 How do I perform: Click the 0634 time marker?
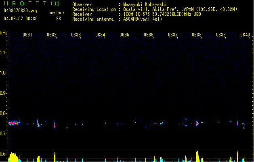click(x=100, y=34)
